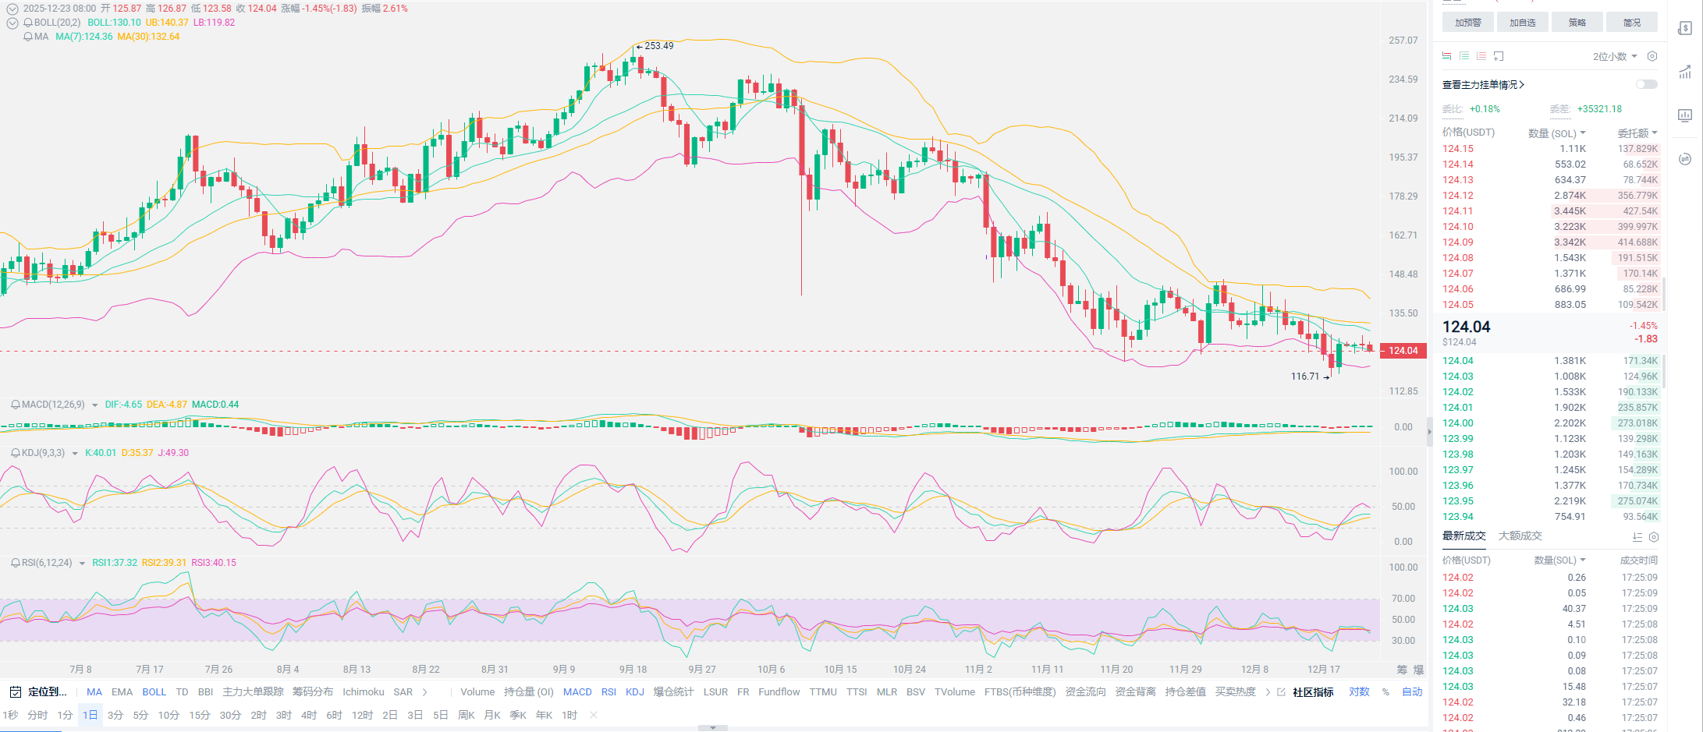This screenshot has width=1703, height=732.
Task: Toggle the 查看主力挂单情况 switch
Action: [1646, 84]
